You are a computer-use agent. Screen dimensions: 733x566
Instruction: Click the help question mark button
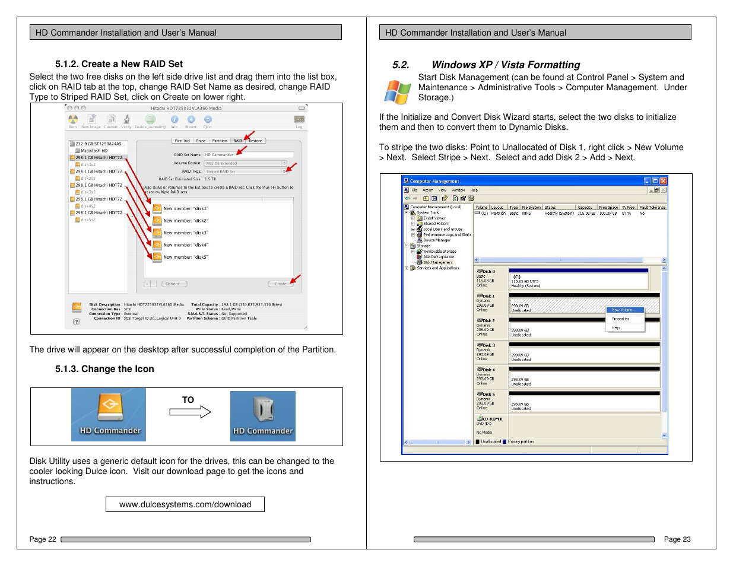point(76,322)
